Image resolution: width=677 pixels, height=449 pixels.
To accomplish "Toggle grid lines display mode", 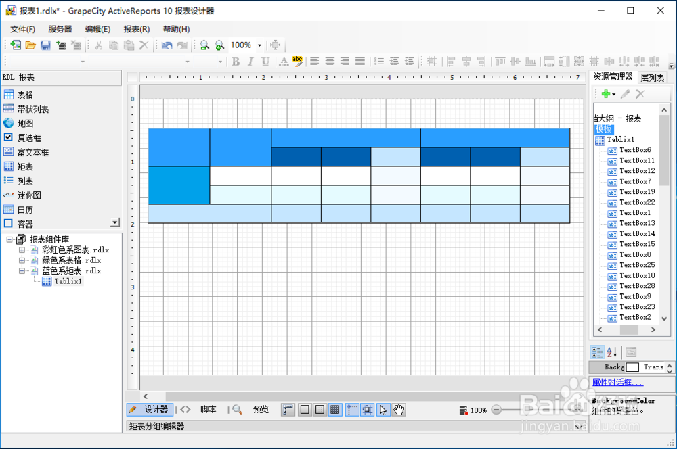I will point(334,410).
